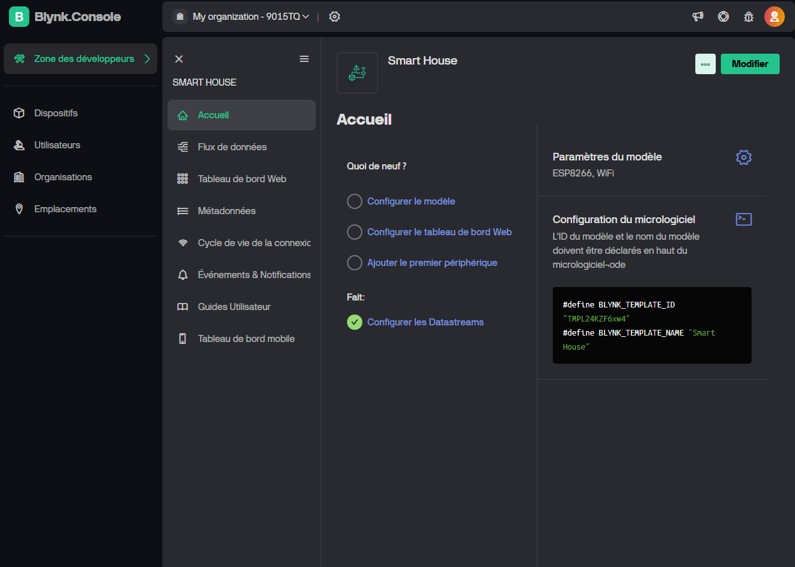
Task: Click the Paramètres du modèle heading
Action: tap(607, 157)
